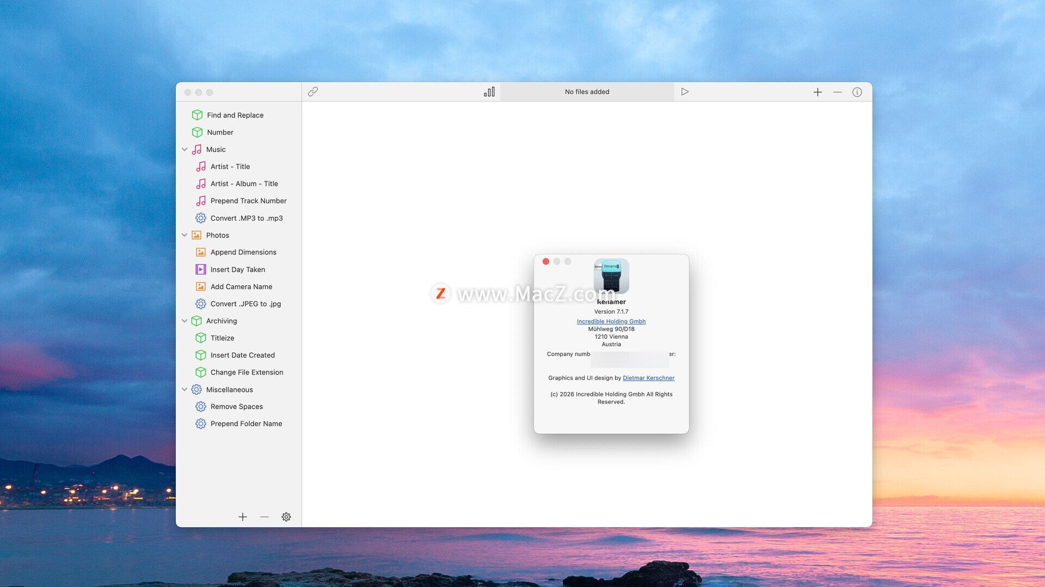Collapse the Archiving group
Screen dimensions: 1045x587
tap(185, 321)
